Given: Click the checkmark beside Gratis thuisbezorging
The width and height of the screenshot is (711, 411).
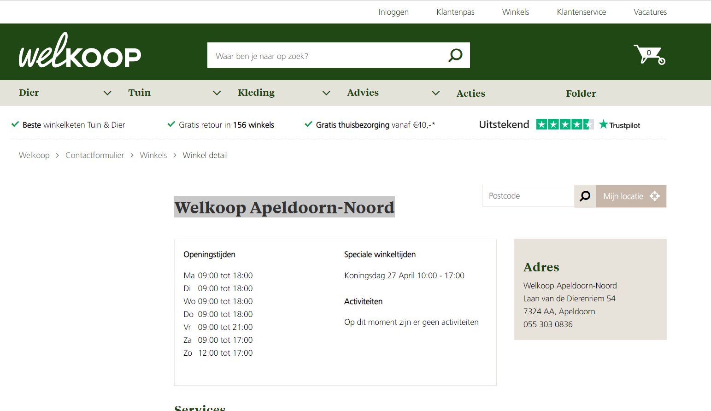Looking at the screenshot, I should (x=309, y=124).
